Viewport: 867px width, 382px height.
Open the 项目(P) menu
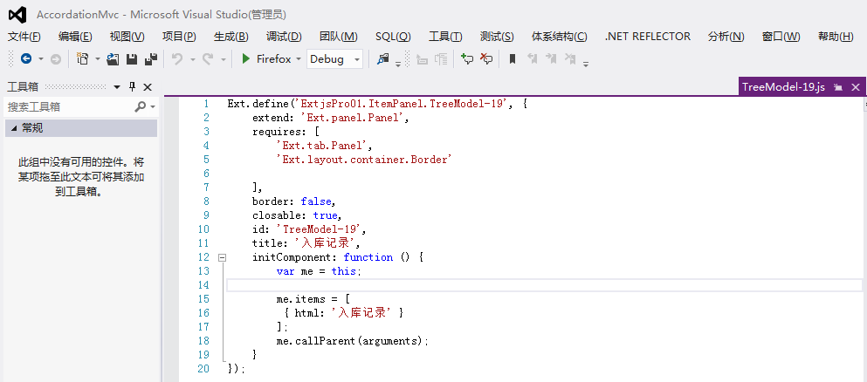click(179, 37)
